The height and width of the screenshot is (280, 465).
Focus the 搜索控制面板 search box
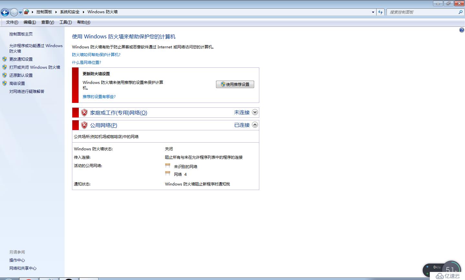[x=423, y=12]
